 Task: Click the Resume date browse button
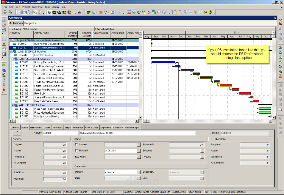click(202, 157)
